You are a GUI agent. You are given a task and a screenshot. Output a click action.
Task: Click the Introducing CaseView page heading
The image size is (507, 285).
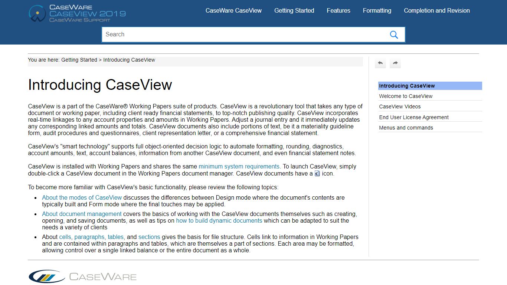click(100, 85)
